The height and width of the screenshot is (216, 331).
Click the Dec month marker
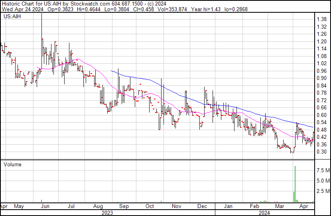pos(202,207)
